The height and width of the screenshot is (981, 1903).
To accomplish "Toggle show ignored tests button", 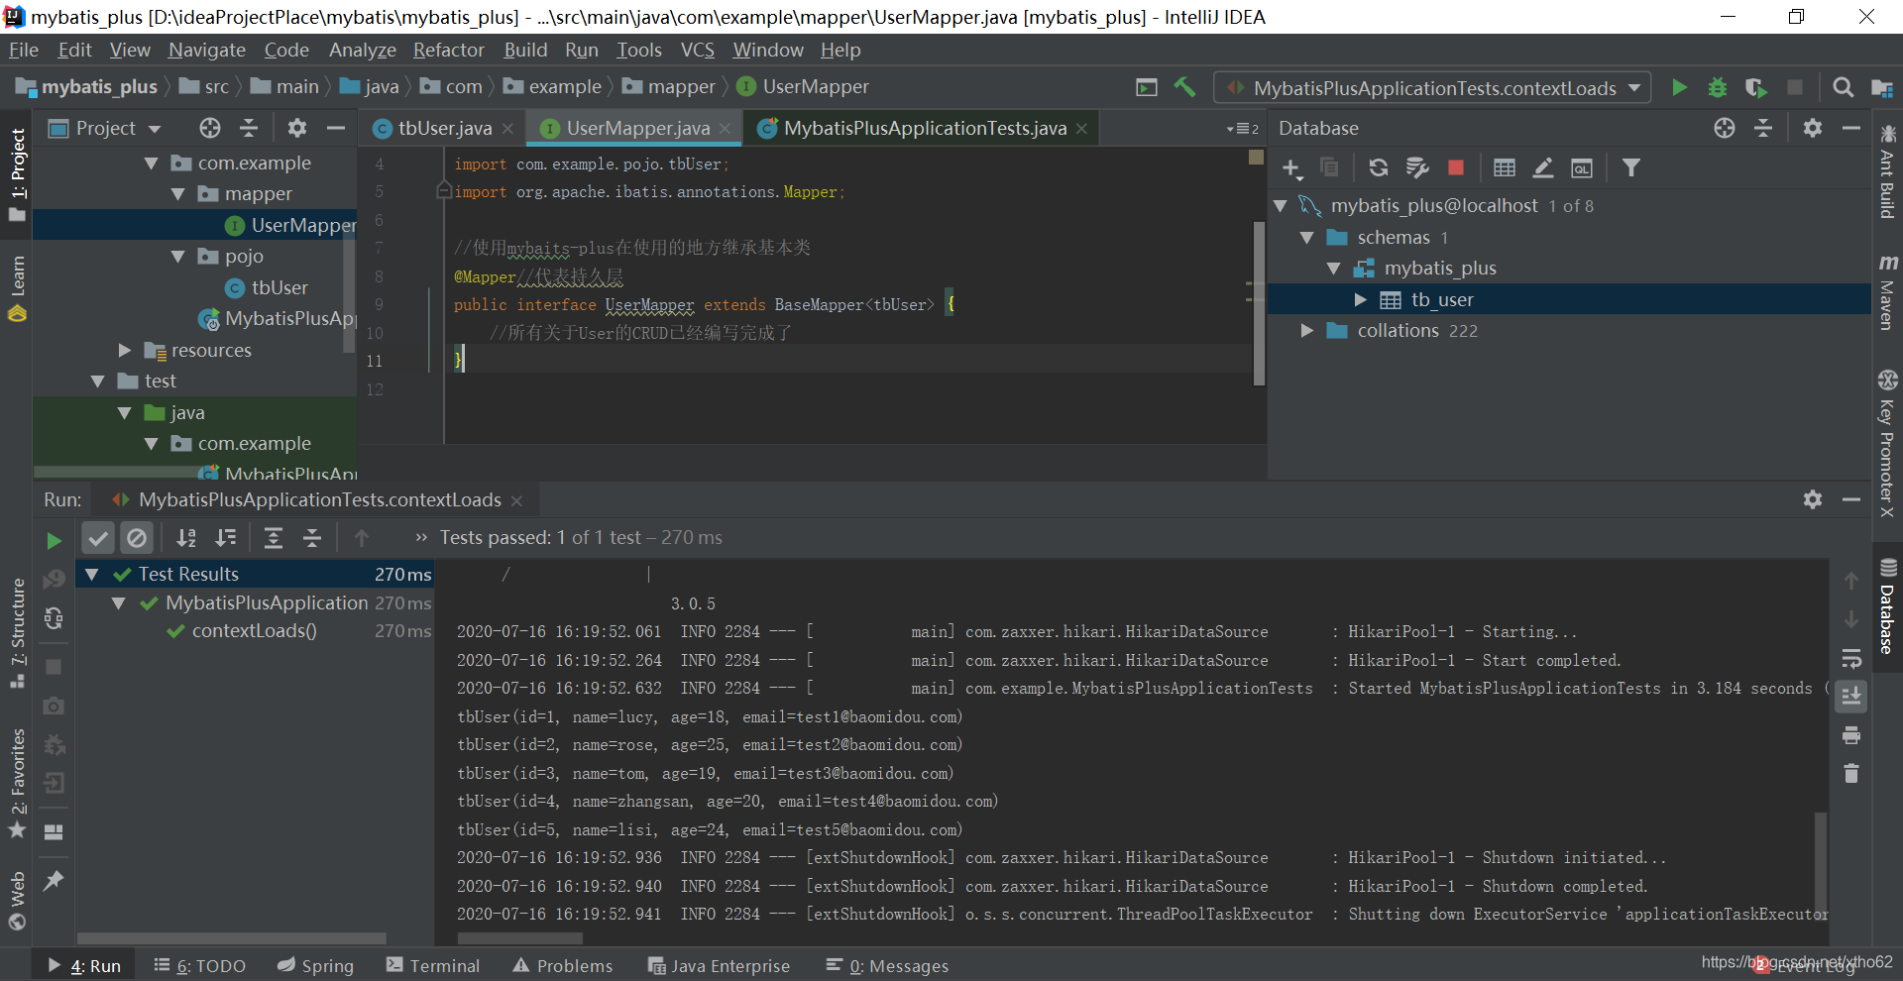I will coord(137,538).
